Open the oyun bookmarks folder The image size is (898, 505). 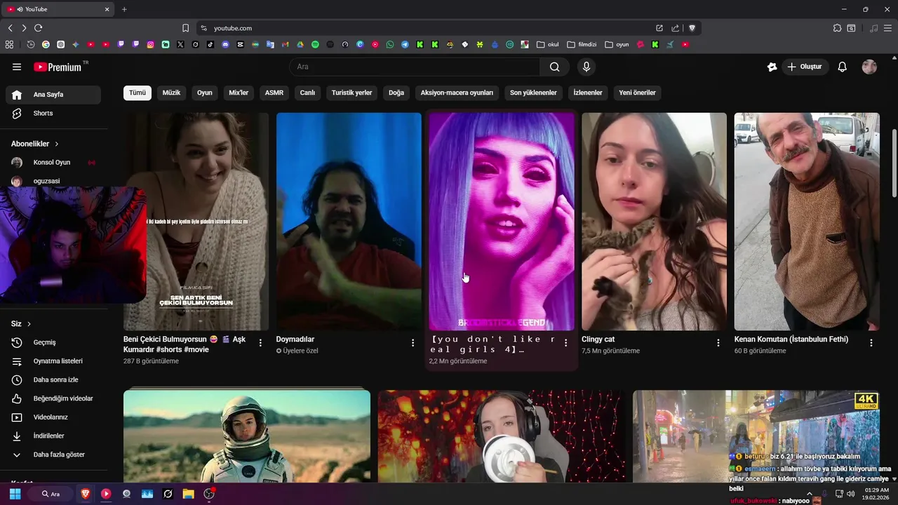(x=617, y=44)
